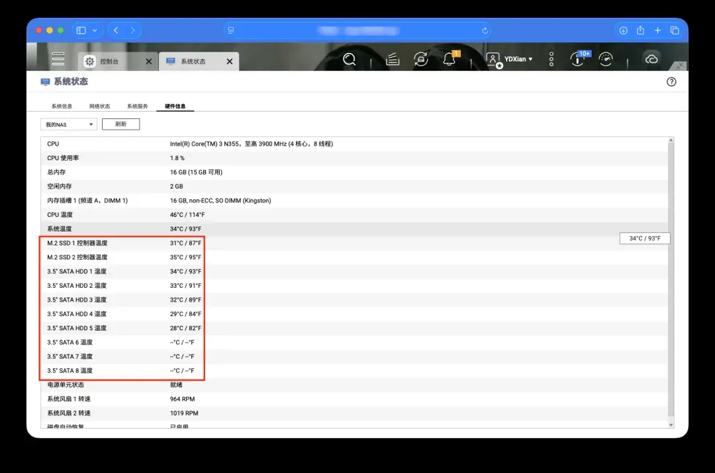Switch to the 系统服务 tab
This screenshot has width=715, height=473.
(x=138, y=107)
